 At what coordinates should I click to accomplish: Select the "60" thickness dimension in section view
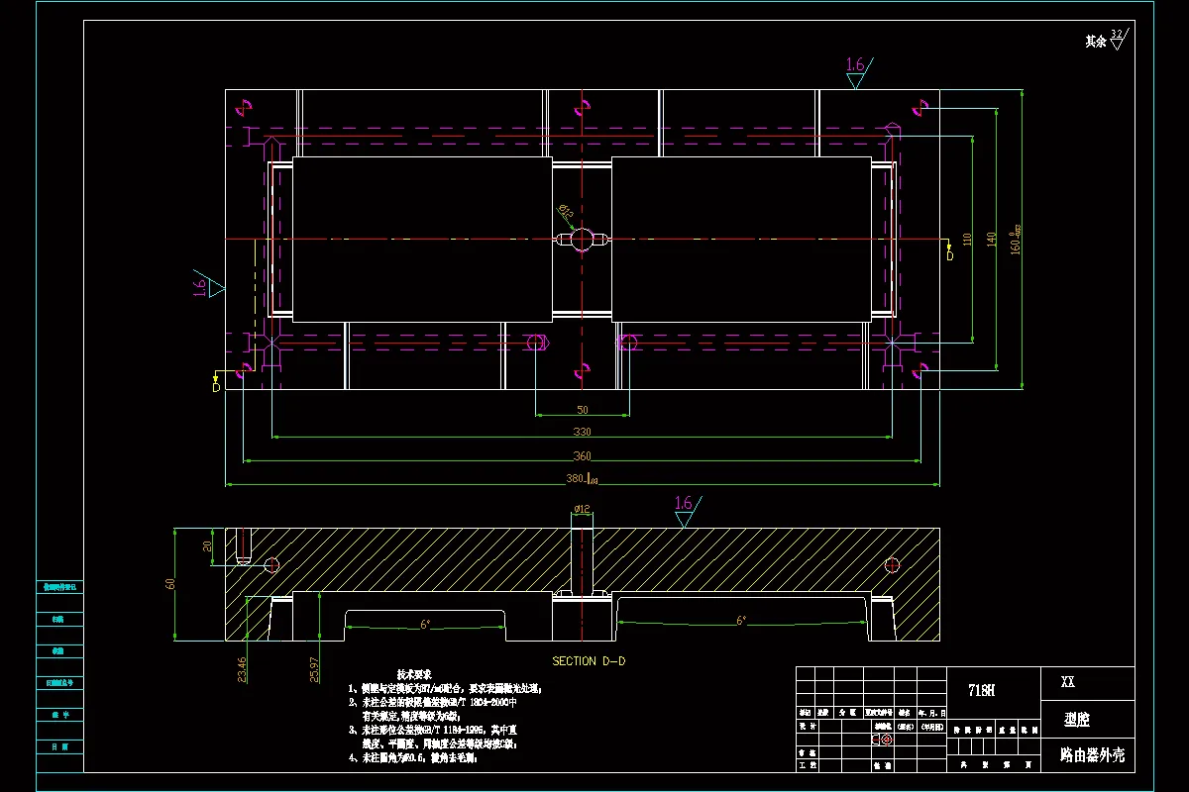[169, 584]
